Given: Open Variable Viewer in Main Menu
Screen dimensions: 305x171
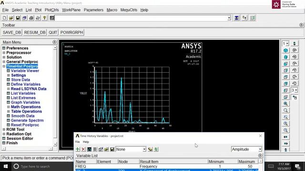Looking at the screenshot, I should [25, 71].
